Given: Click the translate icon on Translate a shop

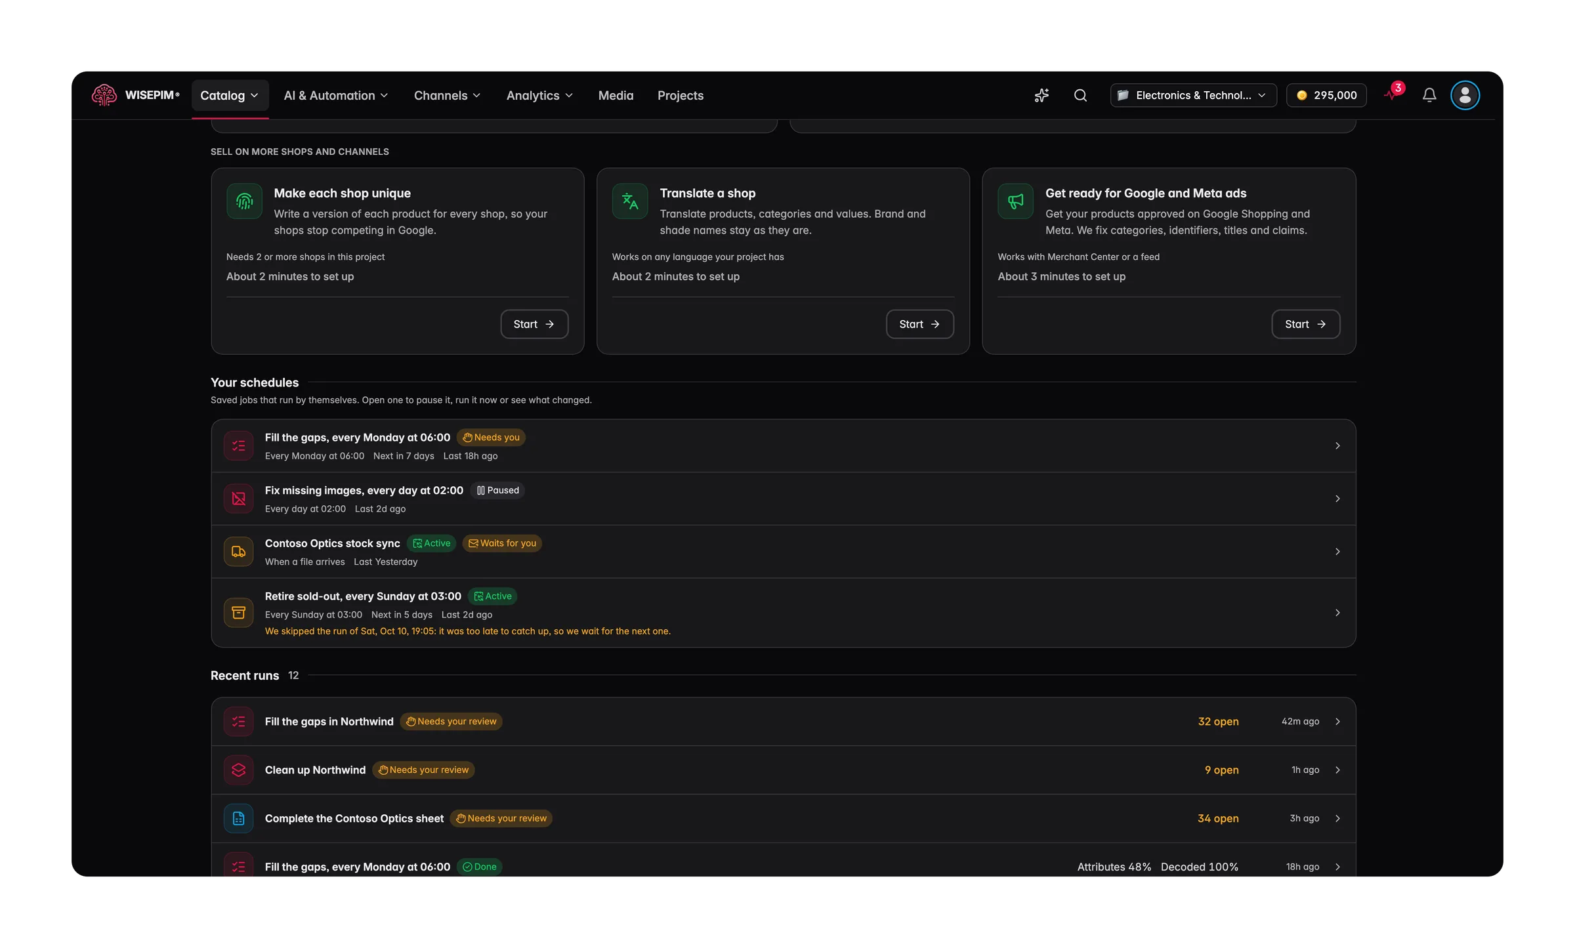Looking at the screenshot, I should pyautogui.click(x=630, y=201).
